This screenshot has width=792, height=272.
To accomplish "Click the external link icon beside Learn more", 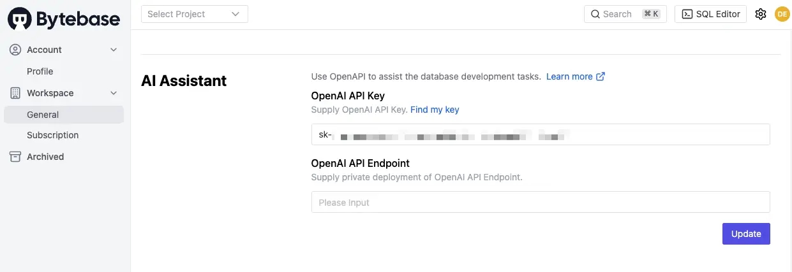I will tap(601, 76).
